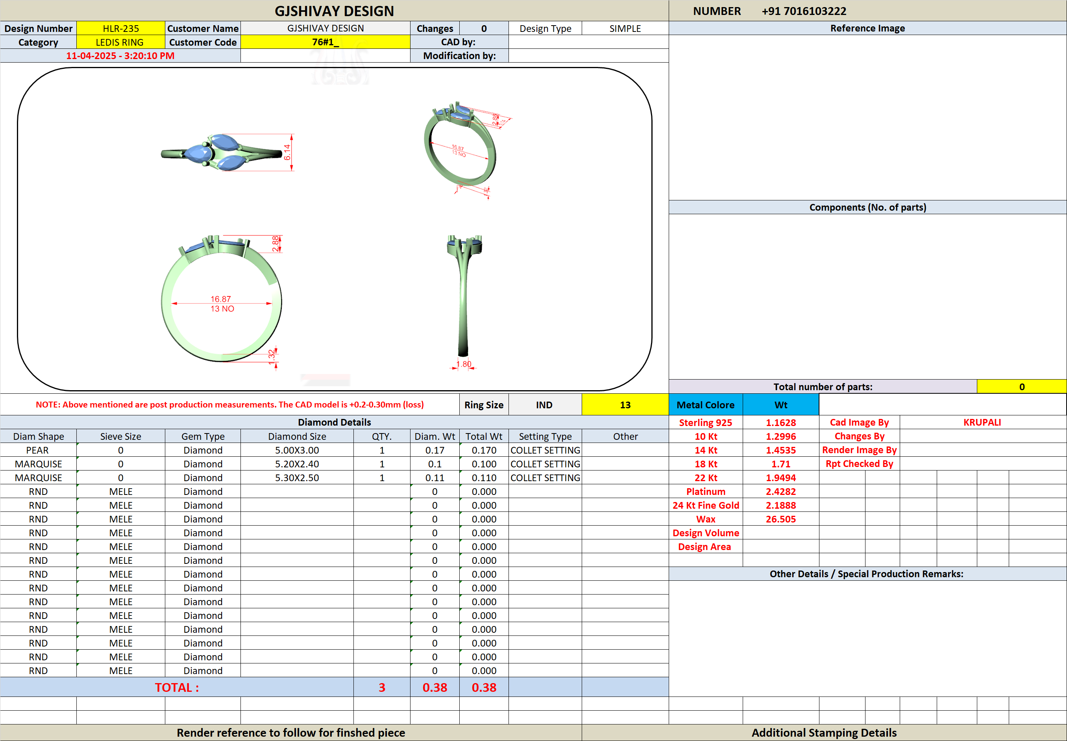The height and width of the screenshot is (741, 1067).
Task: Select the Components (No. of parts) header
Action: coord(867,207)
